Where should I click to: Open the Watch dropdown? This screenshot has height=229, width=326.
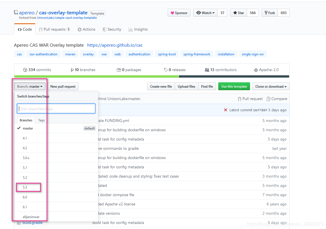[205, 13]
